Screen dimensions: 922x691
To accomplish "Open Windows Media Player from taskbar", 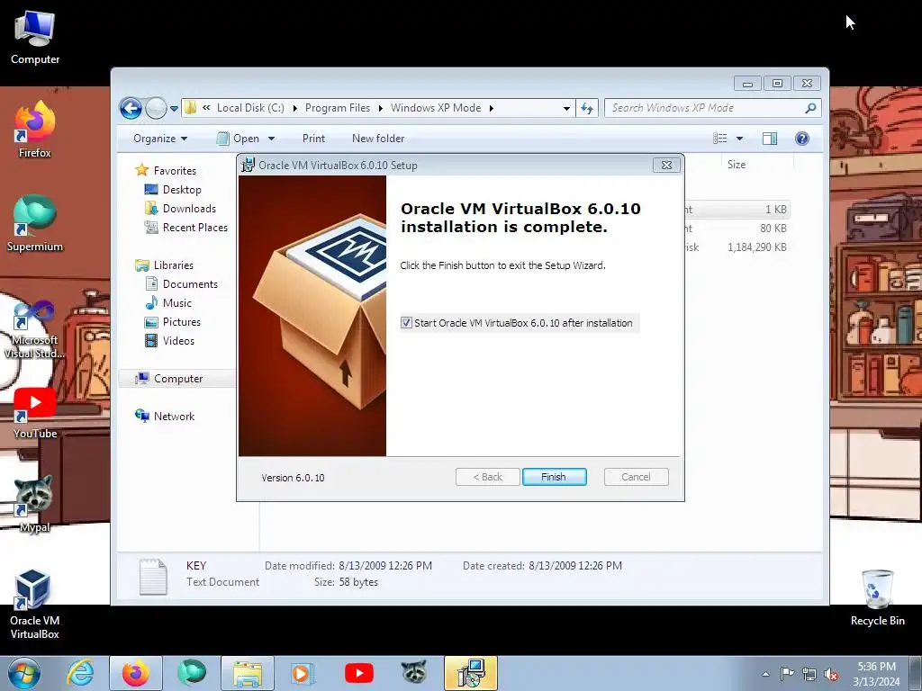I will tap(303, 673).
